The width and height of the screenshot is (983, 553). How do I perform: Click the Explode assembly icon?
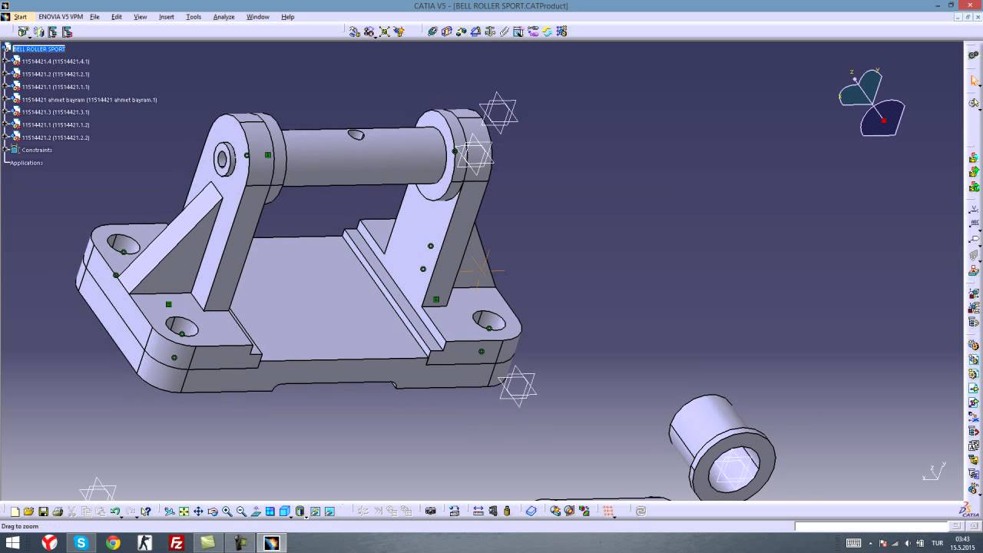(384, 31)
